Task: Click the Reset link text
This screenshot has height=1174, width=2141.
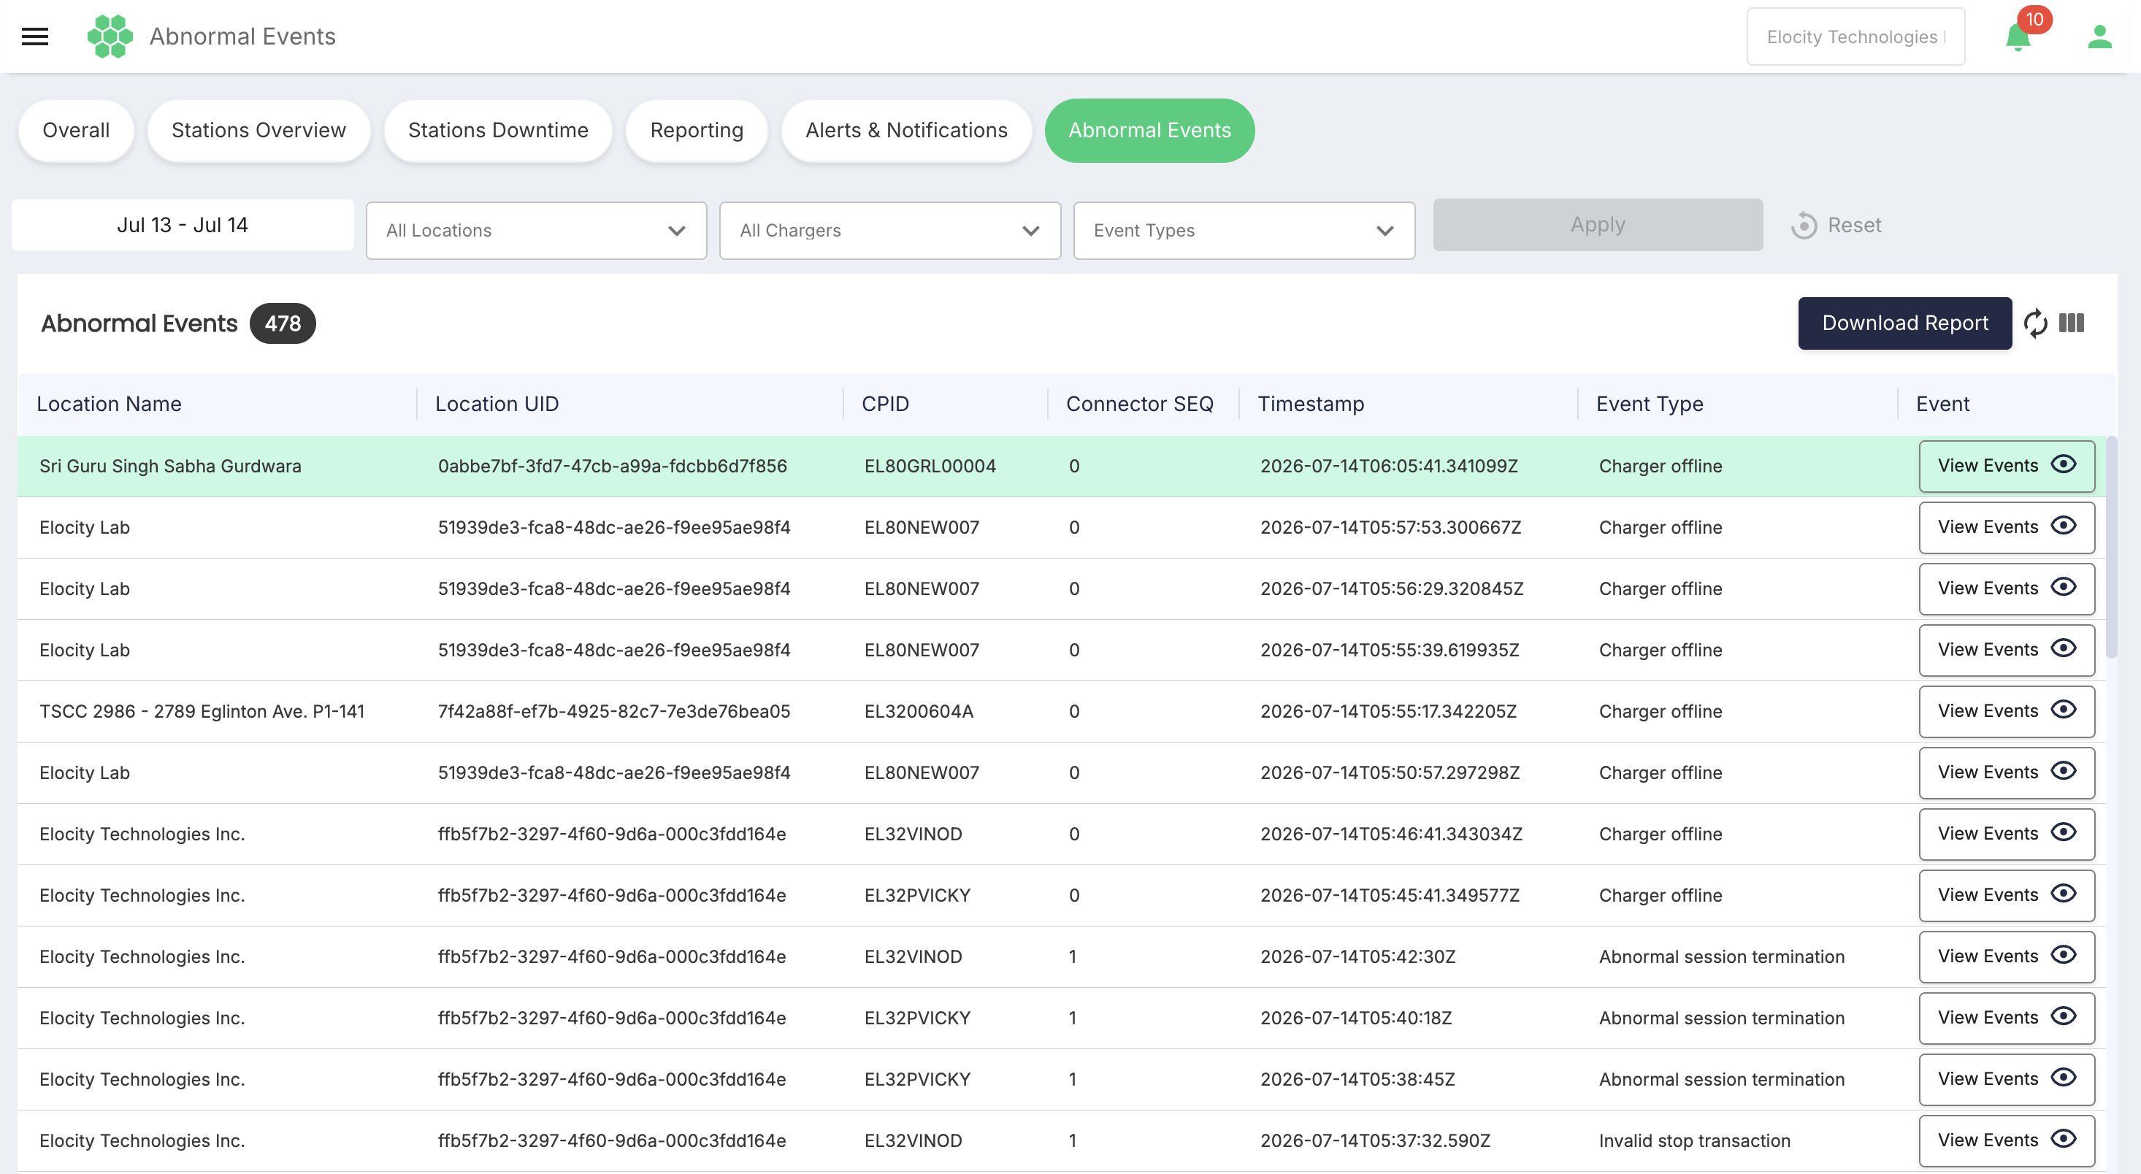Action: coord(1854,225)
